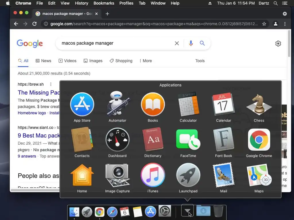Open the Mail app icon
This screenshot has width=294, height=220.
[x=223, y=175]
